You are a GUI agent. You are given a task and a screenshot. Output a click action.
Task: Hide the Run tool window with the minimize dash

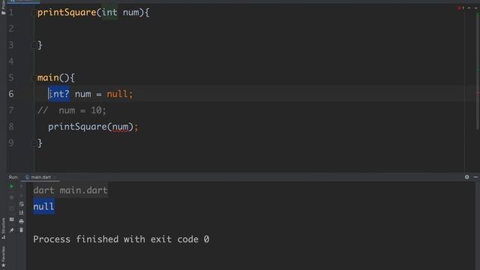click(475, 177)
